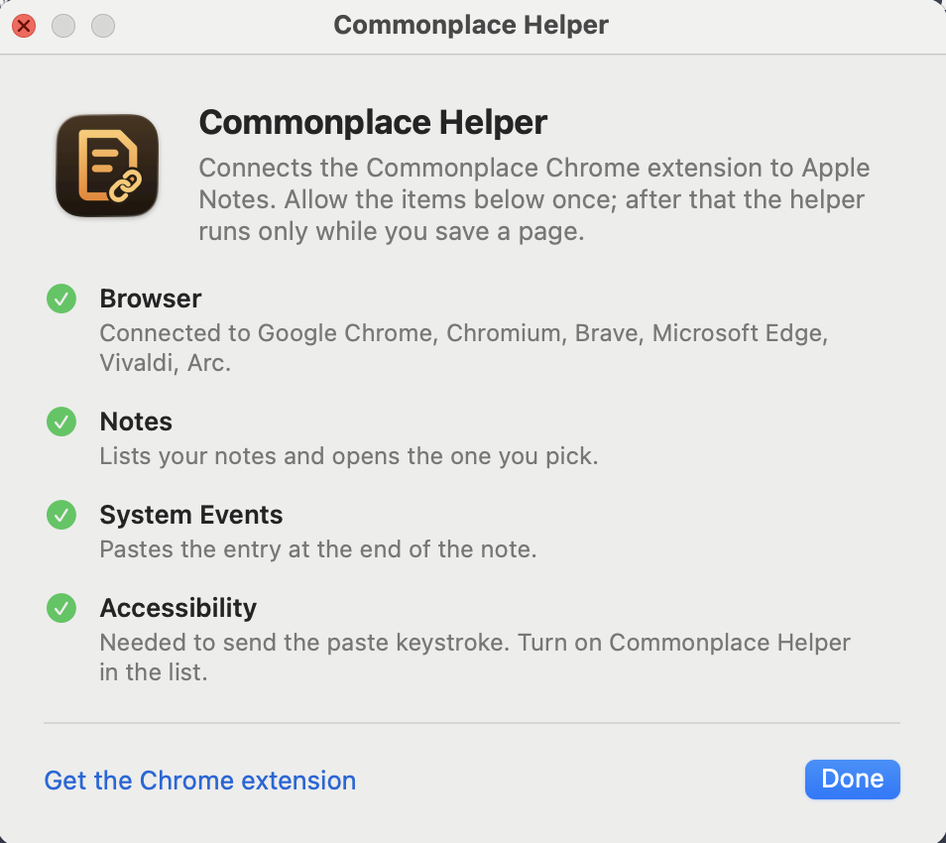946x843 pixels.
Task: Click the green checkmark beside Accessibility
Action: (x=61, y=608)
